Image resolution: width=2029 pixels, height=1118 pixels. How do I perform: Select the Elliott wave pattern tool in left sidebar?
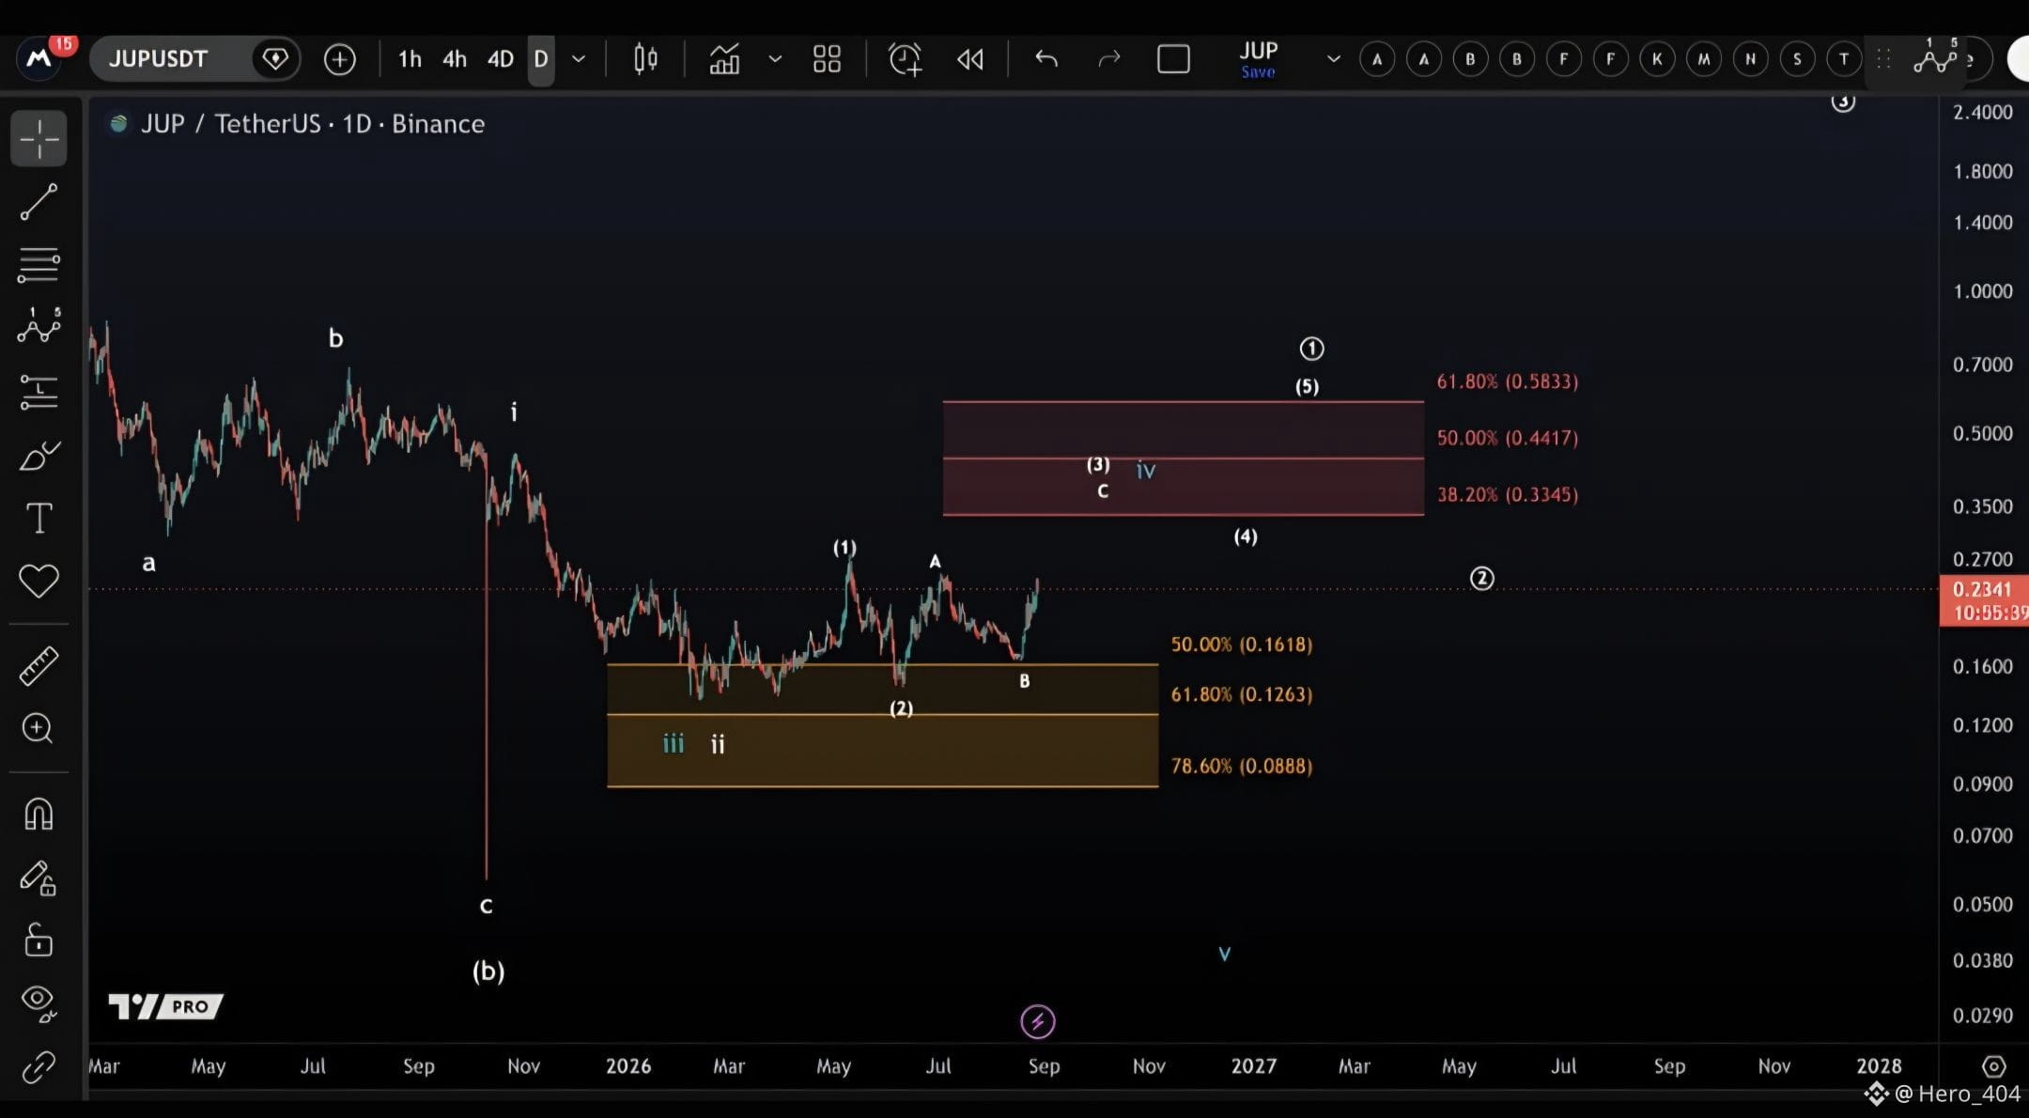tap(39, 327)
